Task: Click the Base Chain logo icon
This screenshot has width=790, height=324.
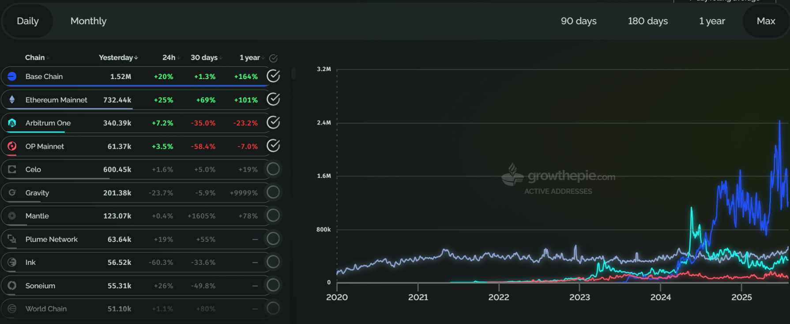Action: click(x=12, y=76)
